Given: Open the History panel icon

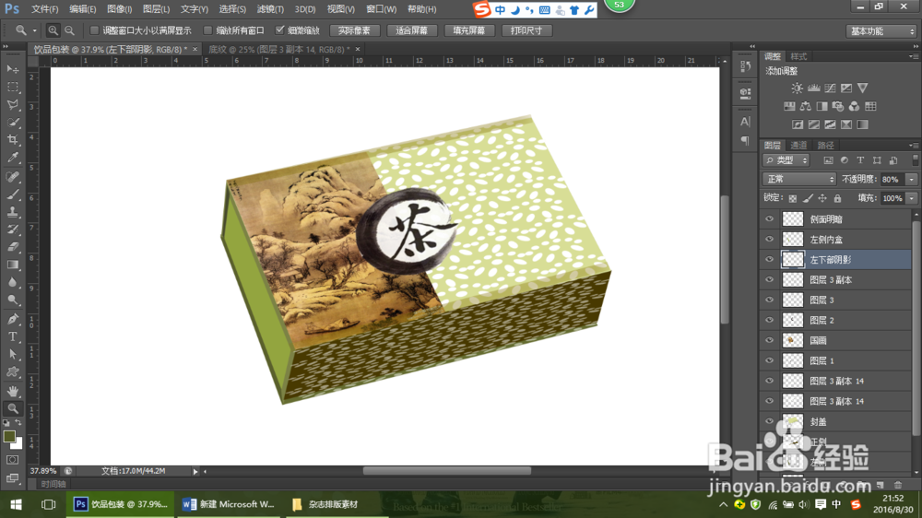Looking at the screenshot, I should [745, 65].
